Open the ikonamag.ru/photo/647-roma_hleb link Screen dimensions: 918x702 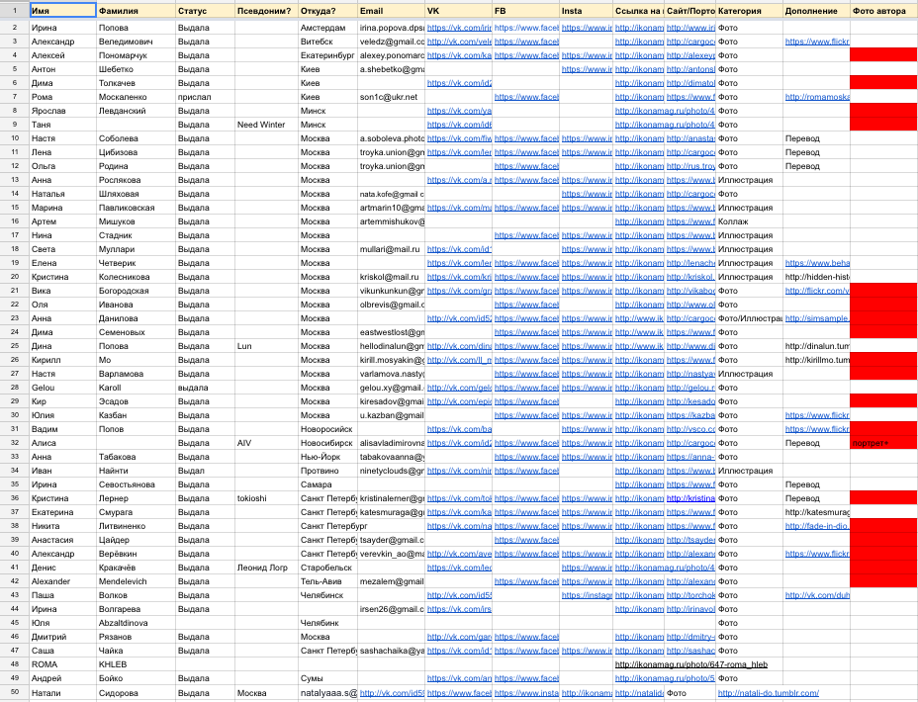click(690, 664)
